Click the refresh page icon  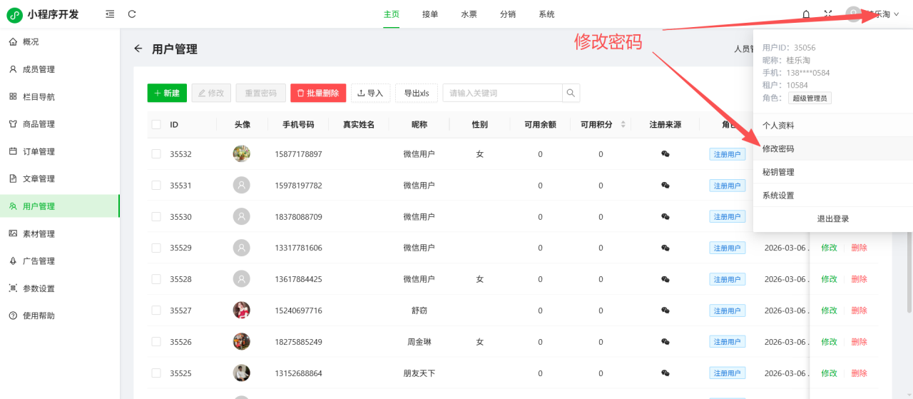coord(132,14)
